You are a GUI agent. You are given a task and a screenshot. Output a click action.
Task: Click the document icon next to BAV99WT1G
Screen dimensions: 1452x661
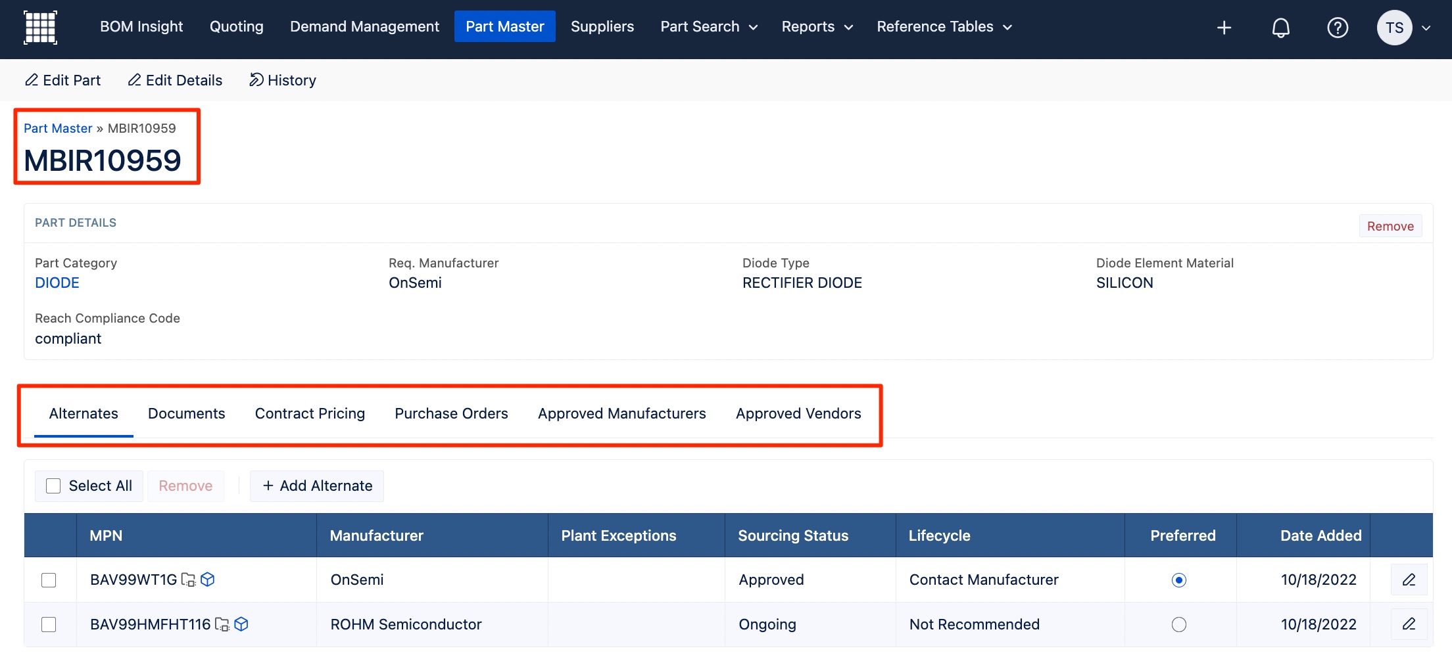[188, 580]
